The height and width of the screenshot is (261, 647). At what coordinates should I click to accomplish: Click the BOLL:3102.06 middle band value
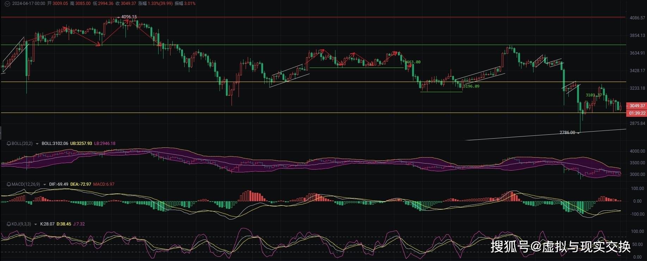pyautogui.click(x=55, y=144)
